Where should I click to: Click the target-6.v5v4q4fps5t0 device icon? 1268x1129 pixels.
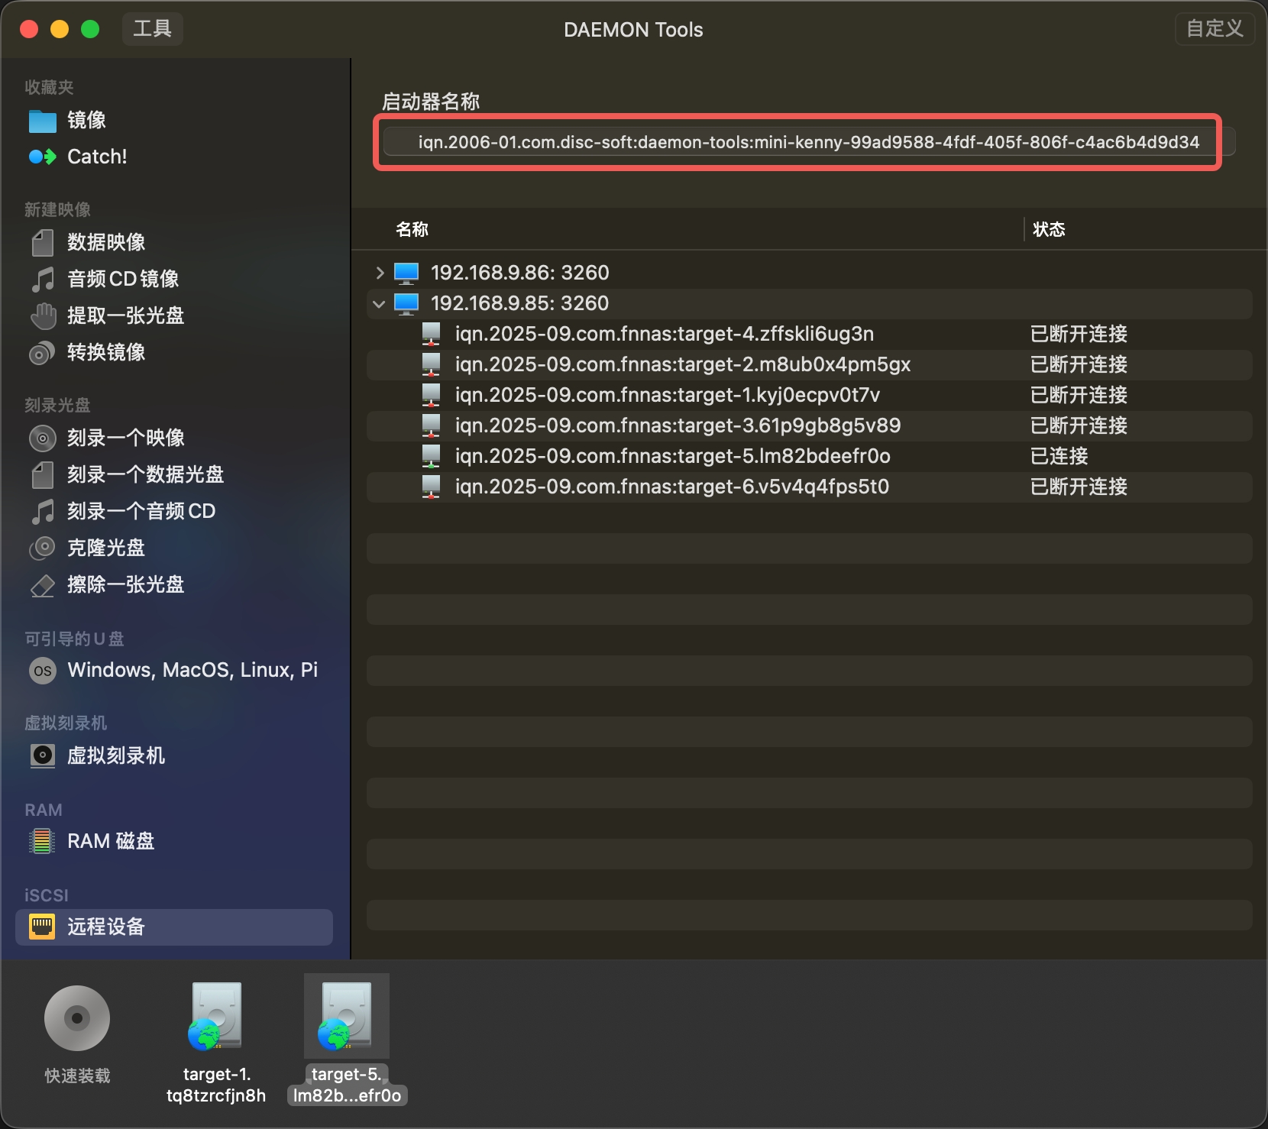pyautogui.click(x=432, y=487)
